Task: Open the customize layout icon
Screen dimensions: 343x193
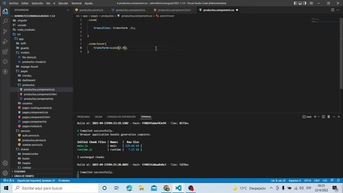Action: coord(311,3)
